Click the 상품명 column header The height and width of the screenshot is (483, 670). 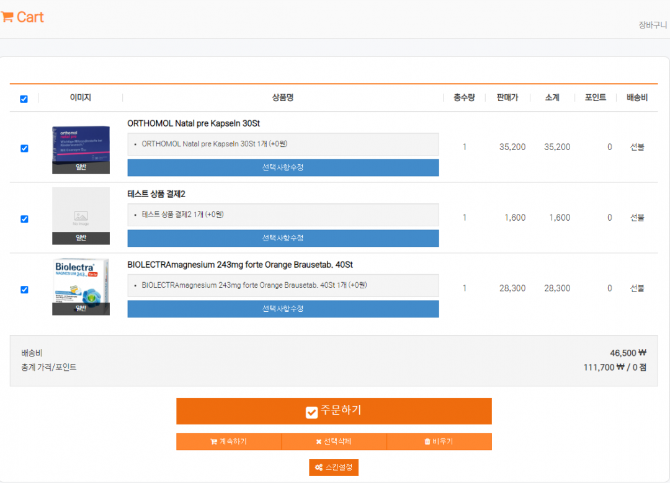(283, 98)
